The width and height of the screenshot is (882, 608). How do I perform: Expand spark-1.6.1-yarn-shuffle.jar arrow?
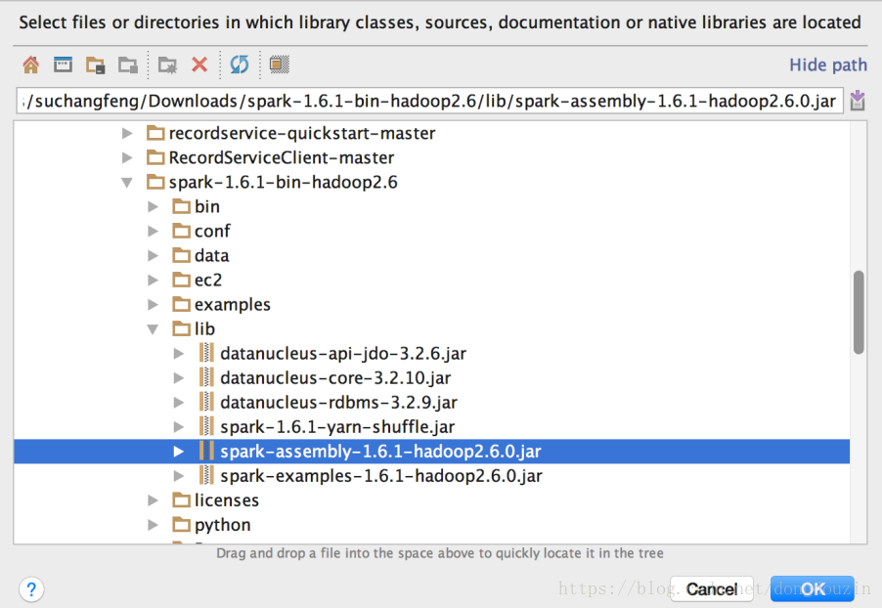pyautogui.click(x=179, y=427)
